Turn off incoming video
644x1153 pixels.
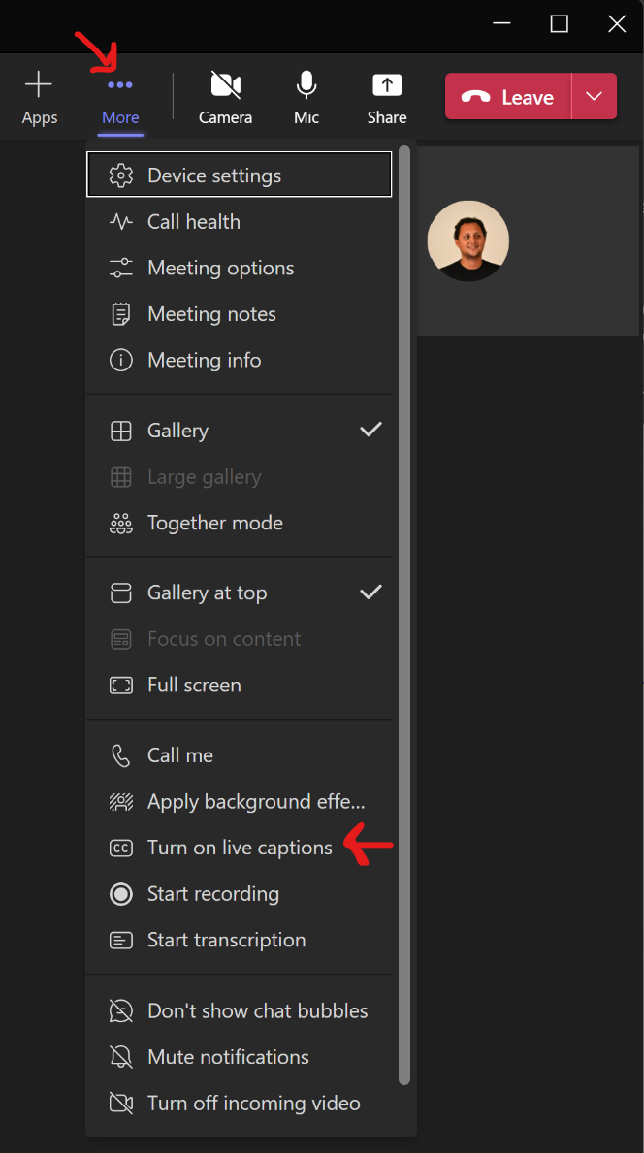click(x=241, y=1104)
